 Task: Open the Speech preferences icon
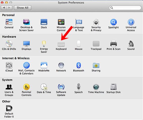coord(79,87)
